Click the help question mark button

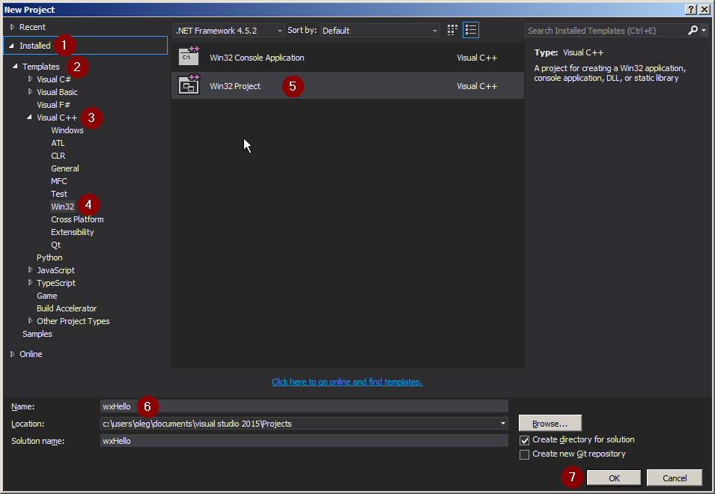[691, 10]
